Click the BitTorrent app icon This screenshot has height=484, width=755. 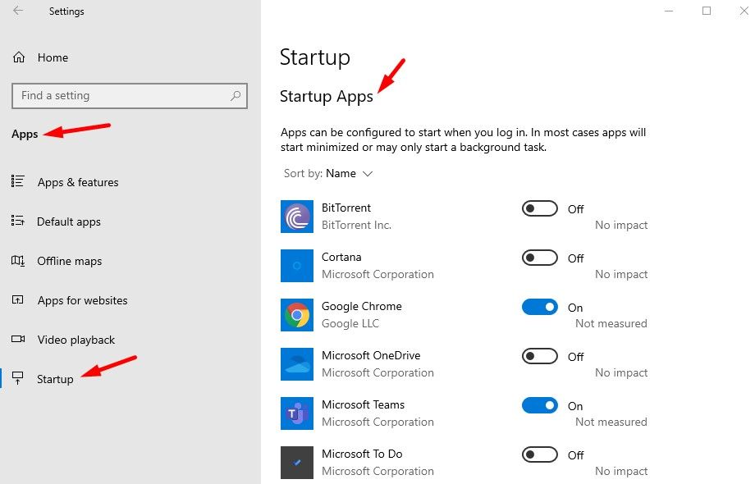pyautogui.click(x=296, y=217)
